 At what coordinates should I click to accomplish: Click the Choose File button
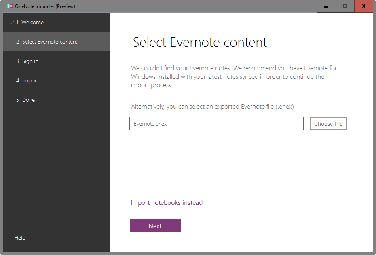tap(328, 124)
